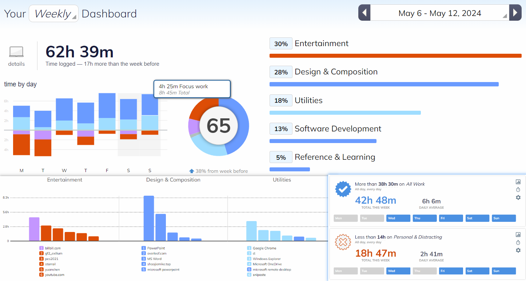
Task: Click stopwatch icon on All Work goal
Action: pyautogui.click(x=518, y=190)
